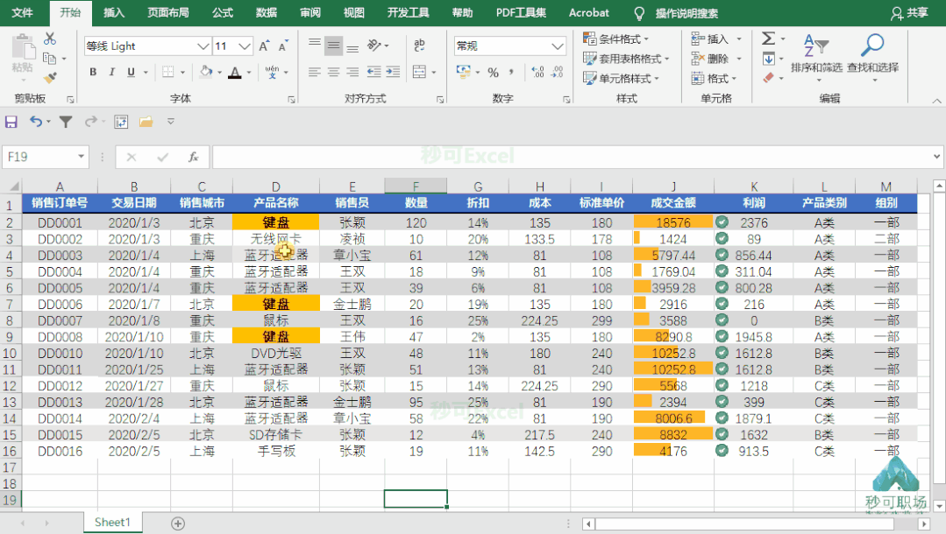The width and height of the screenshot is (946, 534).
Task: Click the 格式 cell format button
Action: 715,79
